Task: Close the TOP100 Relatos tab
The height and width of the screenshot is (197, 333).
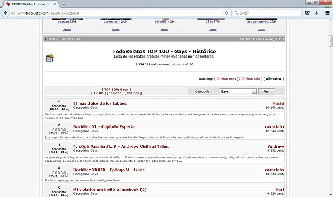Action: coord(55,4)
